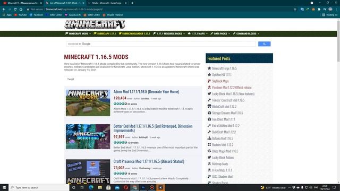Open Microsoft Store from the taskbar
This screenshot has width=340, height=191.
(x=108, y=187)
